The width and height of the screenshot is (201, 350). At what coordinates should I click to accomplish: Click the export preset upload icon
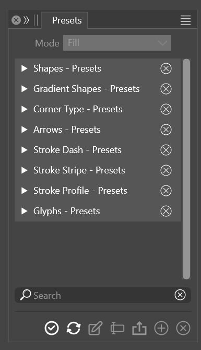pos(139,329)
